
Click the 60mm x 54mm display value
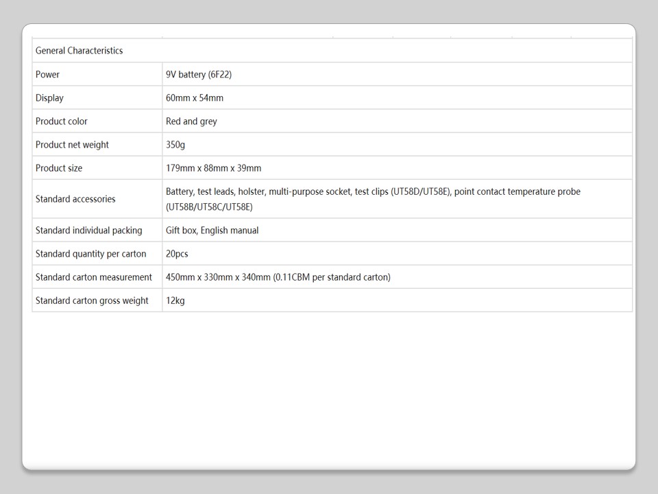195,97
